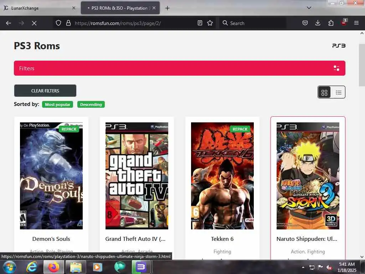This screenshot has width=365, height=274.
Task: Click Action, Fighting genre under Naruto Shippuden
Action: pyautogui.click(x=308, y=252)
